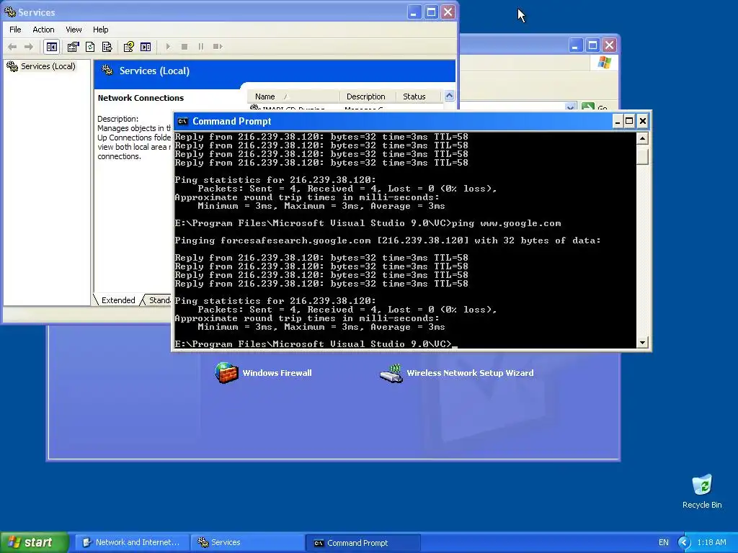Maximize the Command Prompt window
Viewport: 738px width, 553px height.
pyautogui.click(x=629, y=121)
